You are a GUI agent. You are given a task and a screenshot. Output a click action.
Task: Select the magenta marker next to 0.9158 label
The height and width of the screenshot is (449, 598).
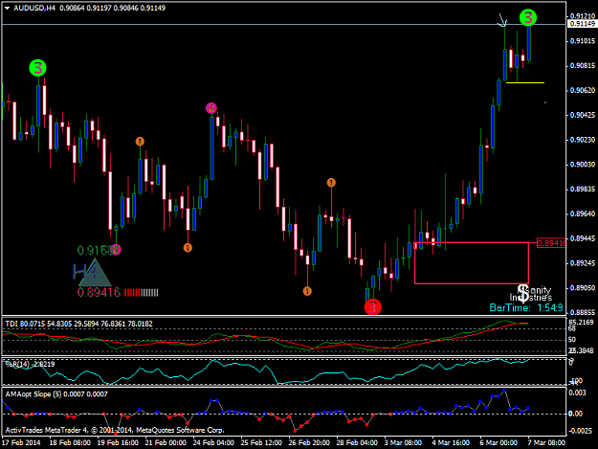click(116, 250)
